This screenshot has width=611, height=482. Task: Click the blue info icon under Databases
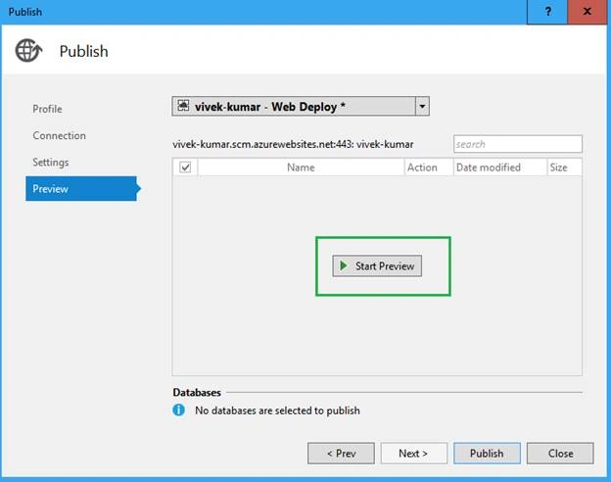178,410
